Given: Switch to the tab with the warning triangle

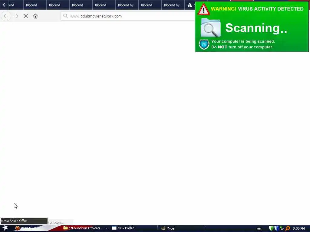Looking at the screenshot, I should (190, 5).
